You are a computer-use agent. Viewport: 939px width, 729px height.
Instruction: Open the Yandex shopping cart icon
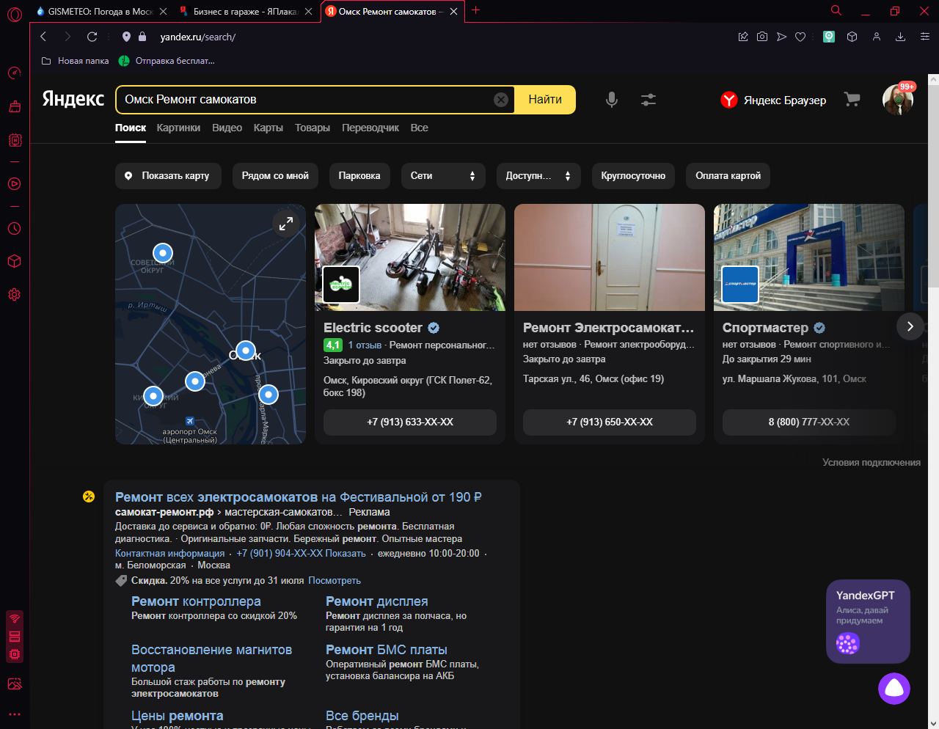(852, 100)
